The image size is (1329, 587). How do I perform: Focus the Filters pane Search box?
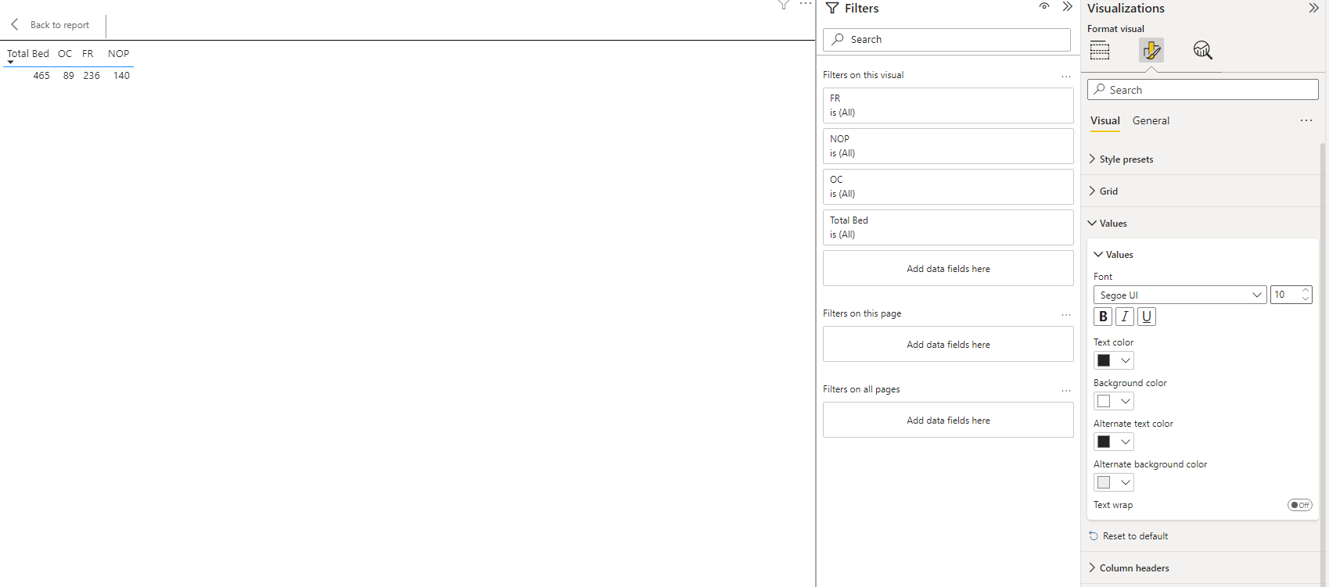pyautogui.click(x=946, y=40)
